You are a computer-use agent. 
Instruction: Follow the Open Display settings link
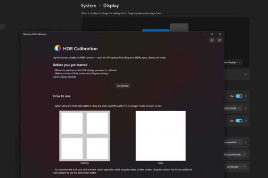tap(65, 77)
